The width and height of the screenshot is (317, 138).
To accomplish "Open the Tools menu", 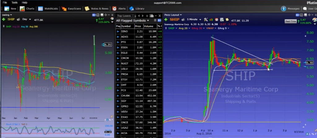I will (x=14, y=2).
